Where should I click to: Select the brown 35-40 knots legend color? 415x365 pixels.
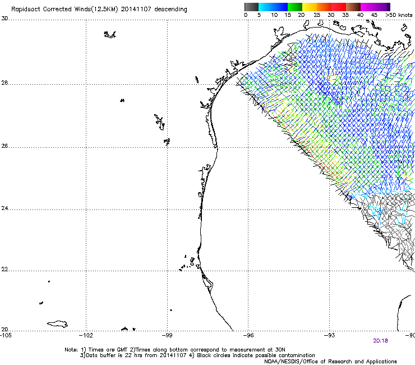[353, 7]
